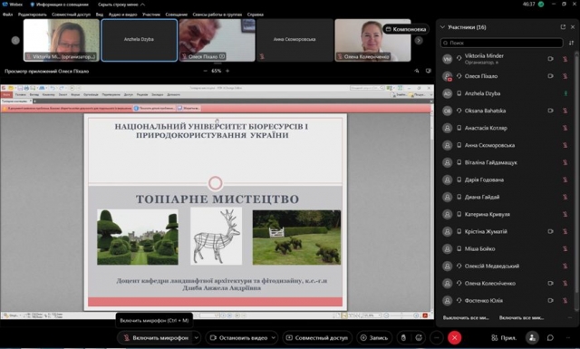The image size is (580, 349).
Task: Click Включить микрофон button
Action: pyautogui.click(x=156, y=337)
